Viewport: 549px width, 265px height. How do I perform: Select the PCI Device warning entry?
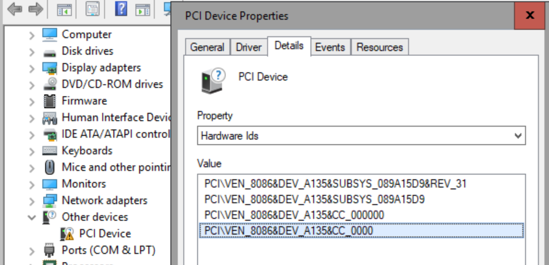tap(105, 234)
